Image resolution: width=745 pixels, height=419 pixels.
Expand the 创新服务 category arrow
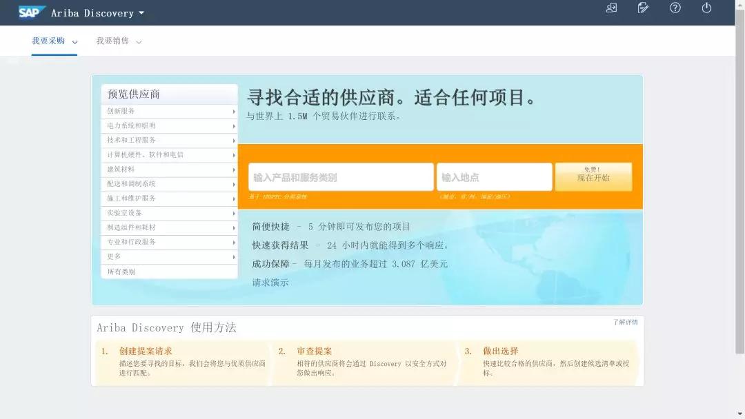click(x=234, y=112)
